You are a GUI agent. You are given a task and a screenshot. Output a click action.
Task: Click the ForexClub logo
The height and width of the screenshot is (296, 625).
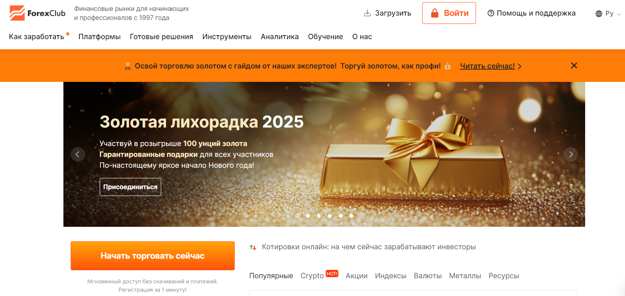37,13
